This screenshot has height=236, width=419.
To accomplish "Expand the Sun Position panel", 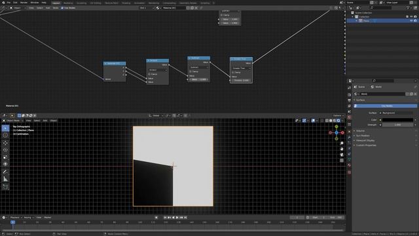I will pyautogui.click(x=363, y=136).
